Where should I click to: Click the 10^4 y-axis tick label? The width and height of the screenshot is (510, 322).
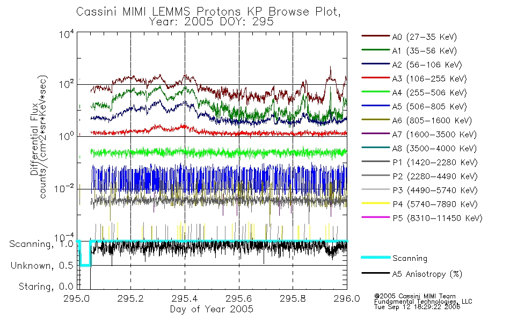click(x=67, y=34)
